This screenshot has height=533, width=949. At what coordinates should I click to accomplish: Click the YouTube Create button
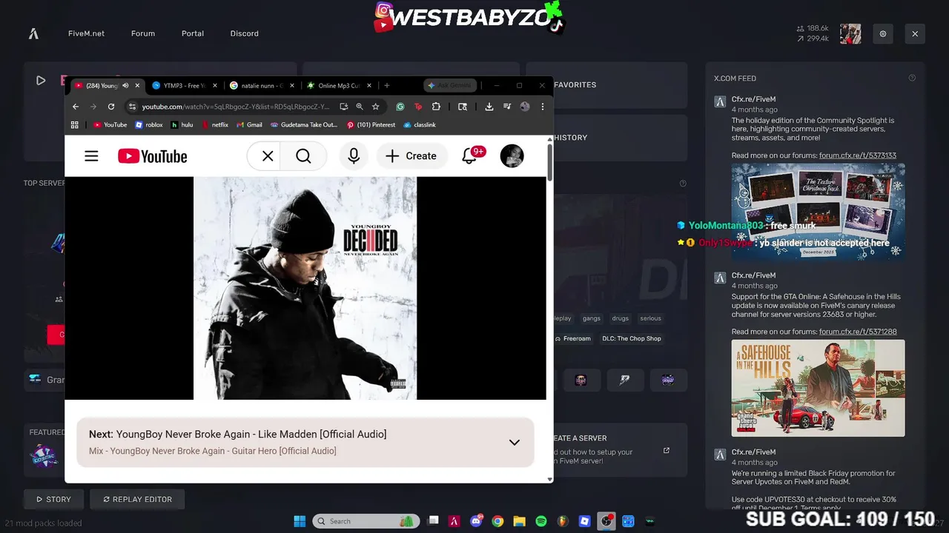[x=411, y=156]
